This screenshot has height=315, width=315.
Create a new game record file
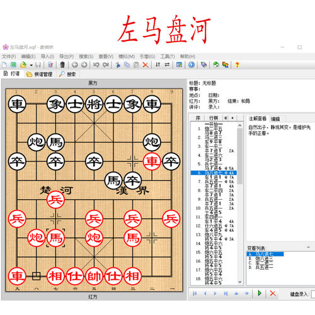pyautogui.click(x=4, y=65)
